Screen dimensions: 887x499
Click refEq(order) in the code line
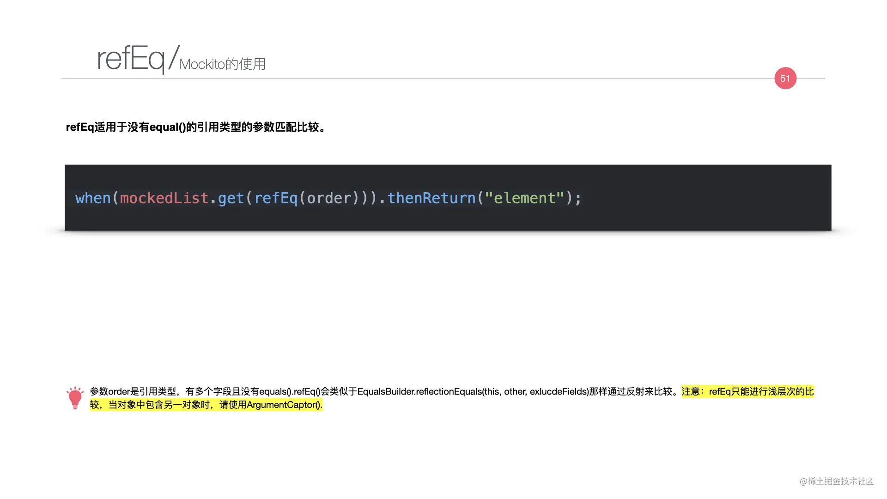(307, 198)
